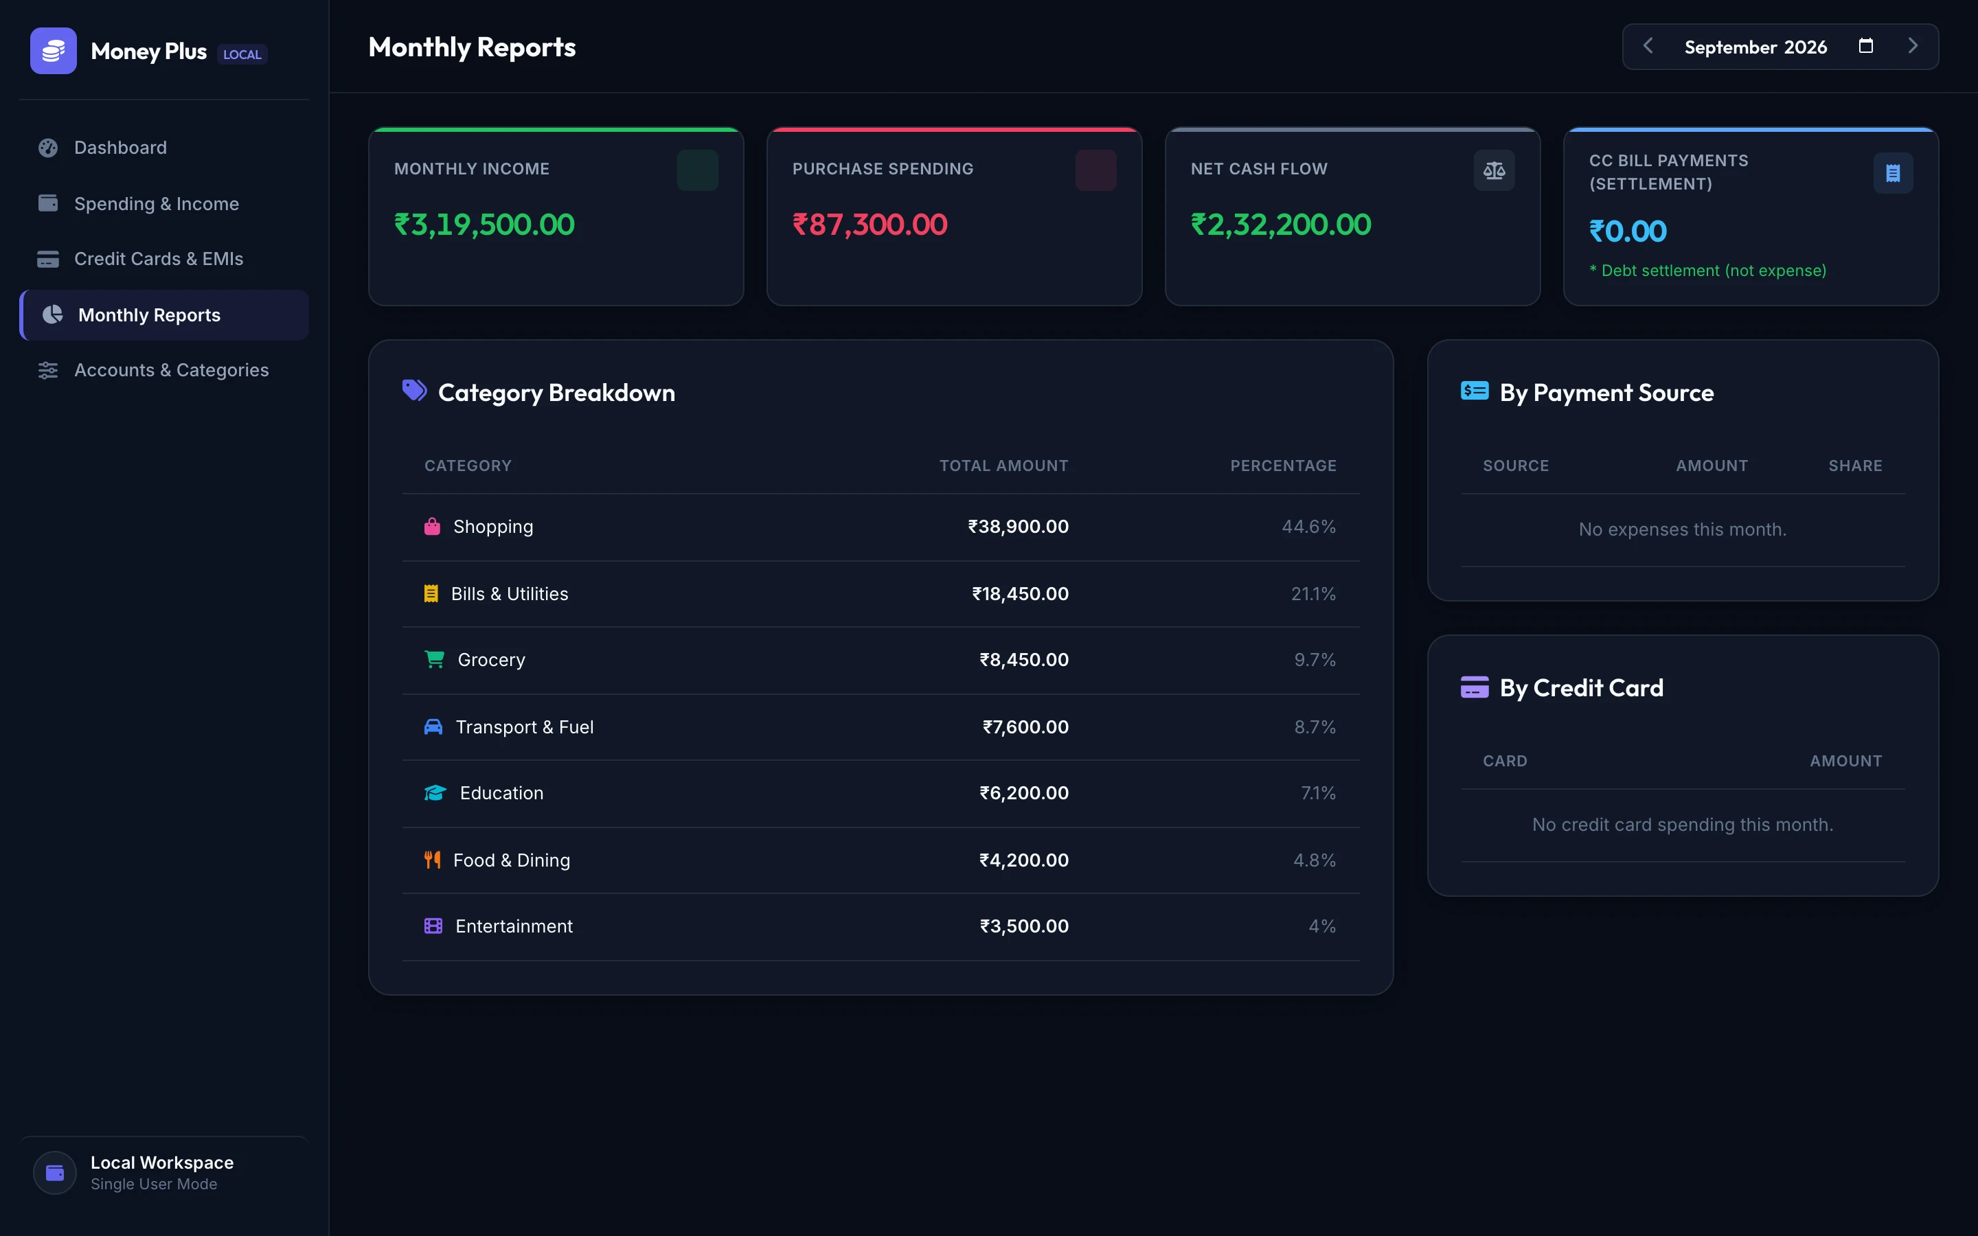Open the Dashboard page
This screenshot has height=1236, width=1978.
(164, 148)
